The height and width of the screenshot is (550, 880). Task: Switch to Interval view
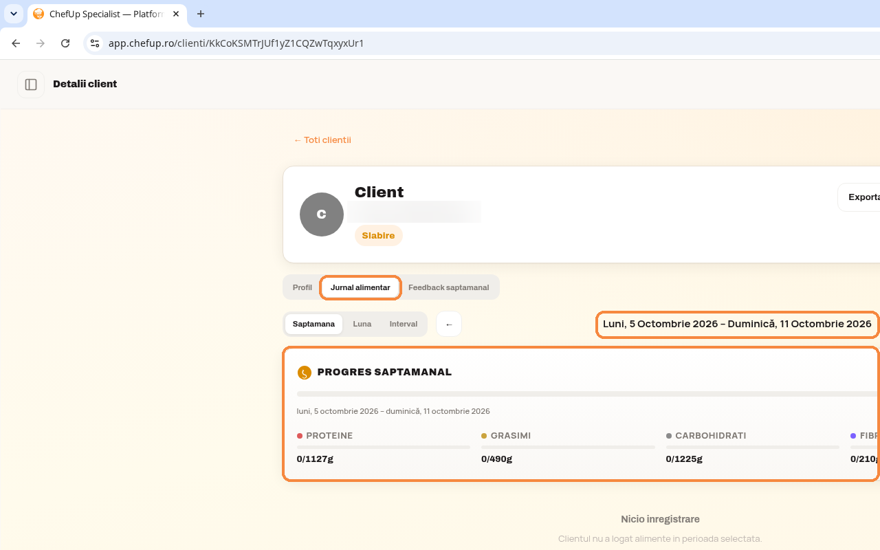tap(404, 324)
